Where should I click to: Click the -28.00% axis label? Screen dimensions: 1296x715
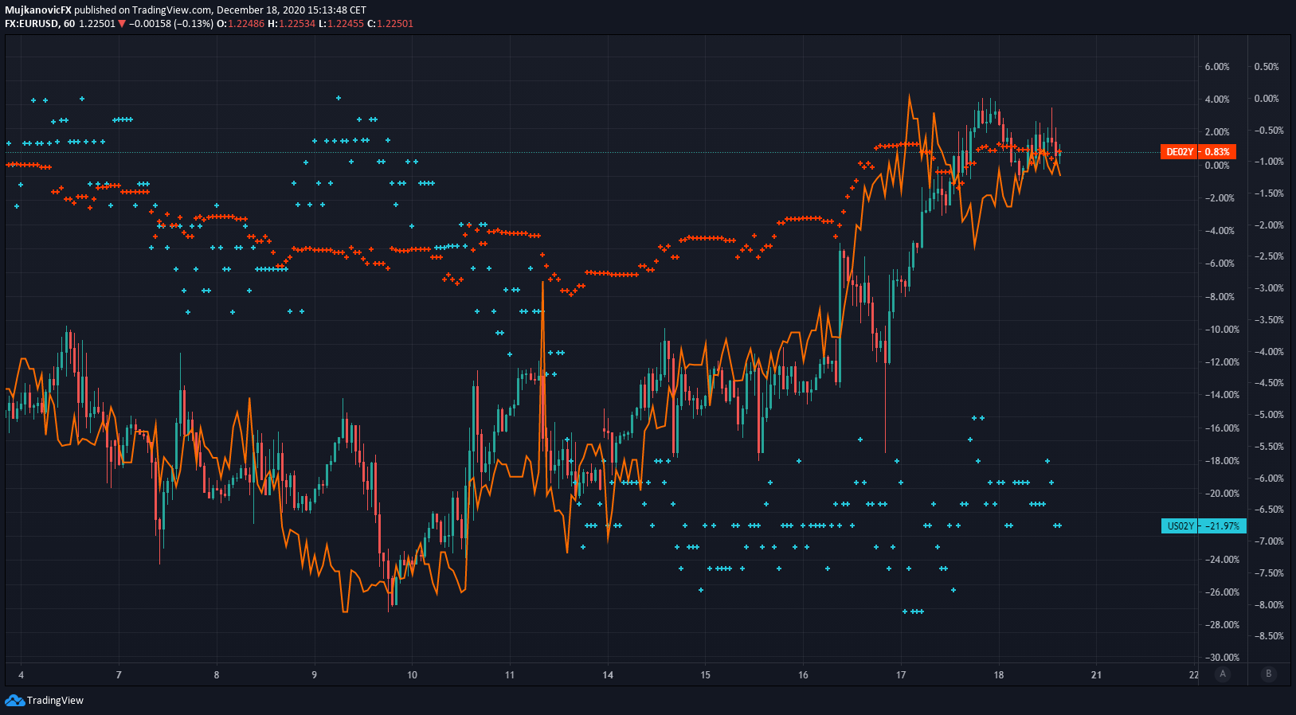pos(1220,625)
